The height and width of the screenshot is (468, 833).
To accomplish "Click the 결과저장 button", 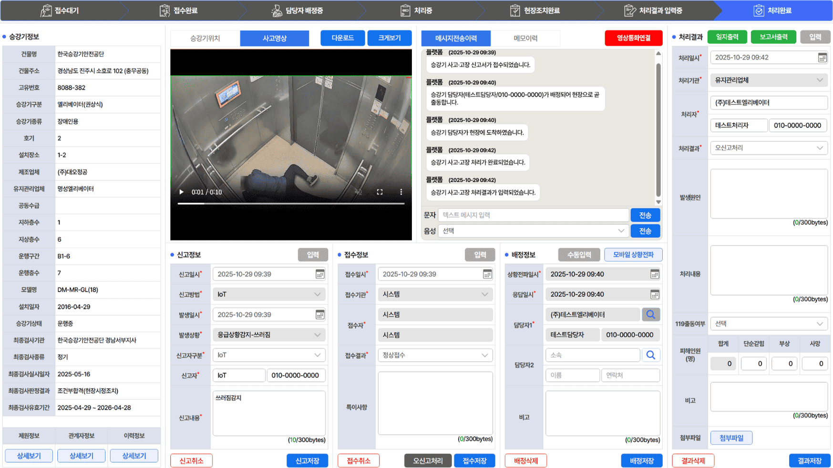I will (x=810, y=461).
